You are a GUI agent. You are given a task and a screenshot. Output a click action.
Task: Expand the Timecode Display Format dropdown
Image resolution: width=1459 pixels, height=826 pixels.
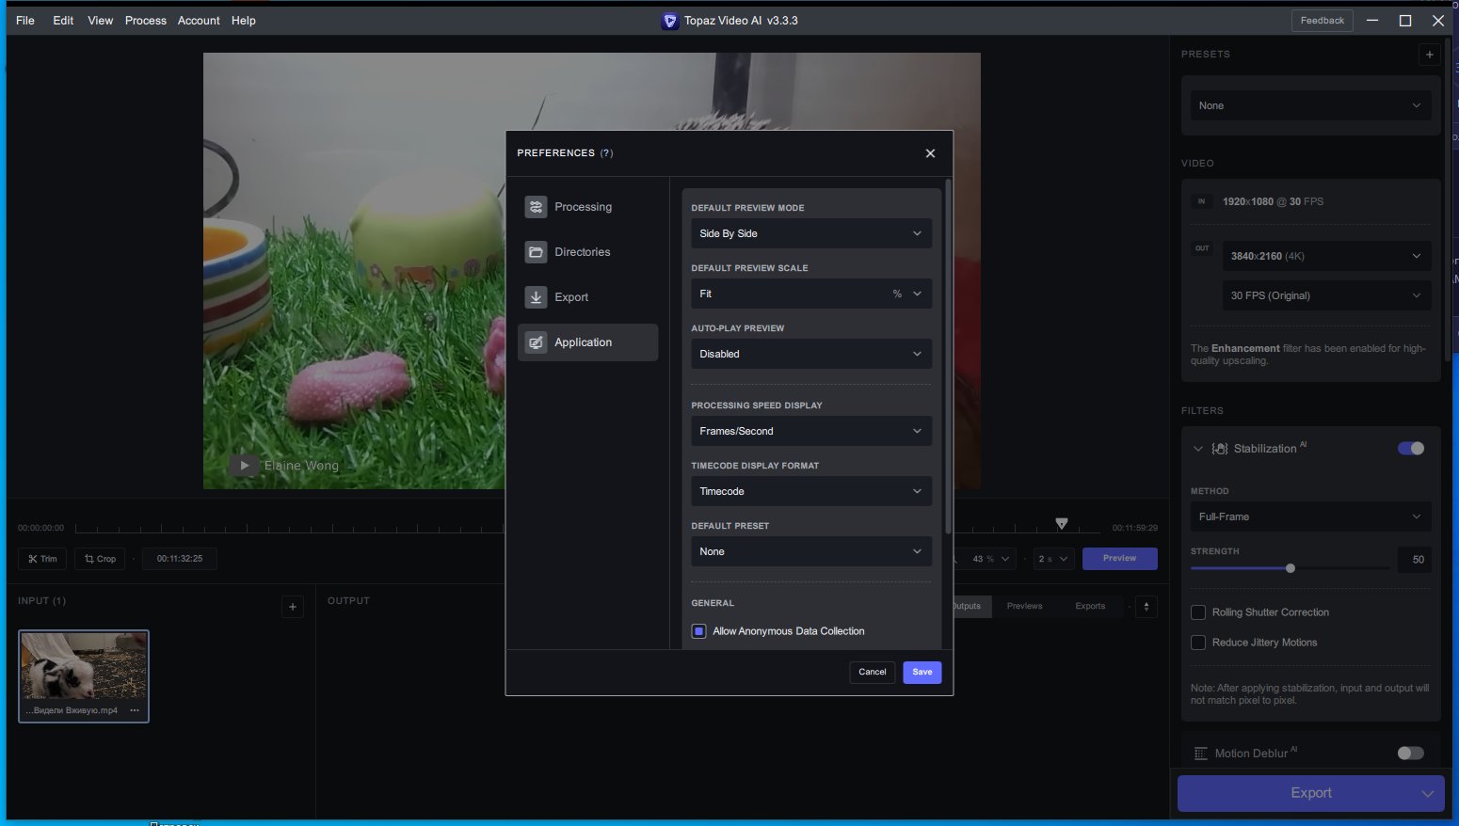click(811, 491)
